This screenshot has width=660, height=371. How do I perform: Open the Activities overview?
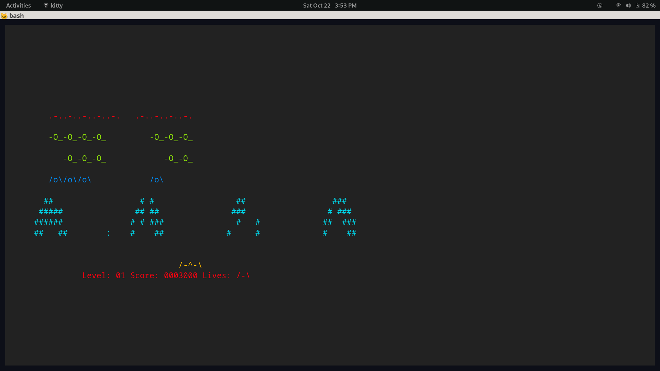coord(18,5)
